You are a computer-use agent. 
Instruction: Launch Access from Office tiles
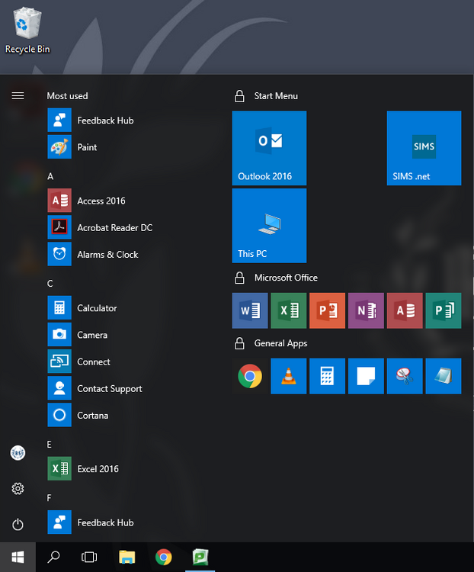(405, 310)
